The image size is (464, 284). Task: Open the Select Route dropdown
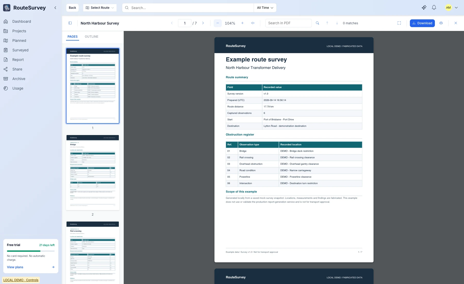pyautogui.click(x=100, y=8)
